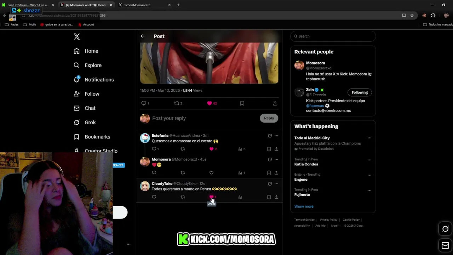Open Redes bookmarks folder
Image resolution: width=453 pixels, height=255 pixels.
(x=12, y=24)
